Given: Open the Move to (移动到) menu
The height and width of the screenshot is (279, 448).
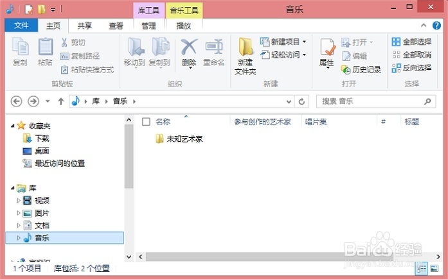Looking at the screenshot, I should tap(134, 53).
